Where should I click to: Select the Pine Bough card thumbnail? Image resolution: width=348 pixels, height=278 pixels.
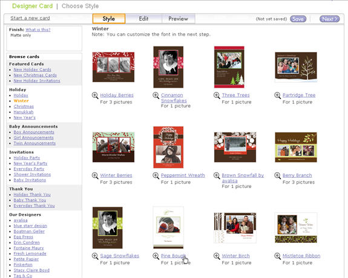click(x=168, y=228)
